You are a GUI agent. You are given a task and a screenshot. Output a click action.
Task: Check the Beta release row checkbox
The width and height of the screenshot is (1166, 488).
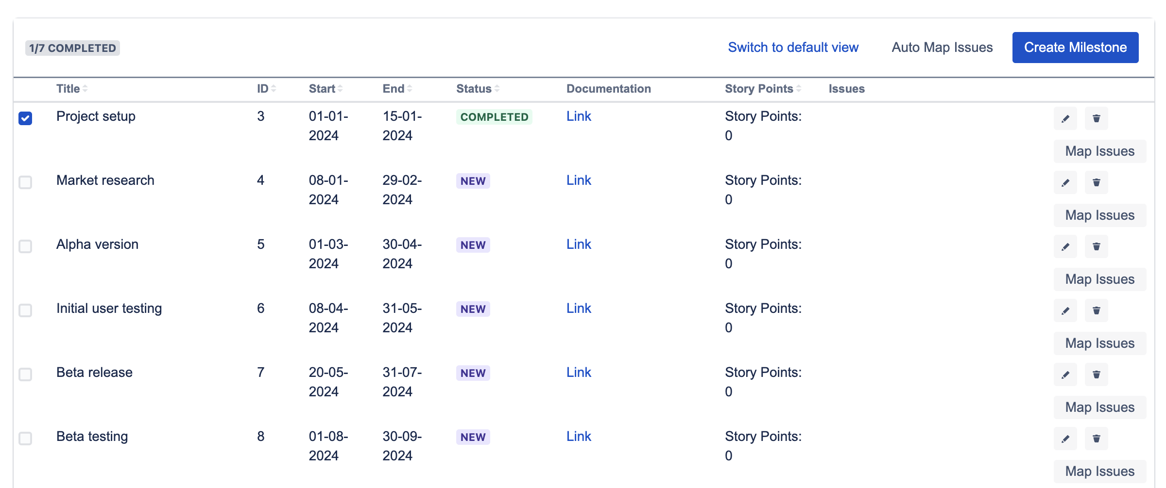point(26,374)
